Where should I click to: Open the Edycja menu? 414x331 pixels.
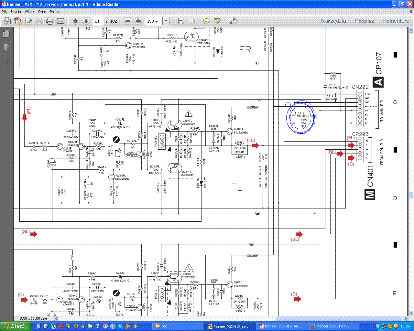pyautogui.click(x=16, y=12)
